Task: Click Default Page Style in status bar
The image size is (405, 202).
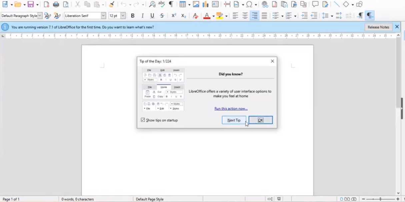Action: click(150, 199)
